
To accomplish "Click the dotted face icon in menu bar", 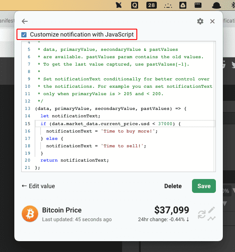I will pos(168,6).
